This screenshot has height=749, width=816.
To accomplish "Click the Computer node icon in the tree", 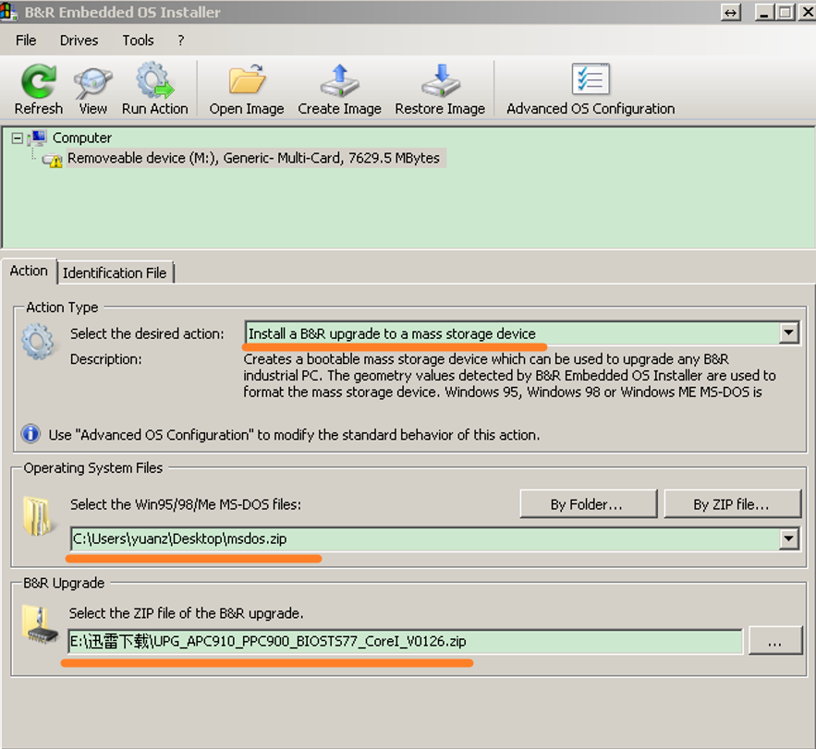I will tap(39, 138).
